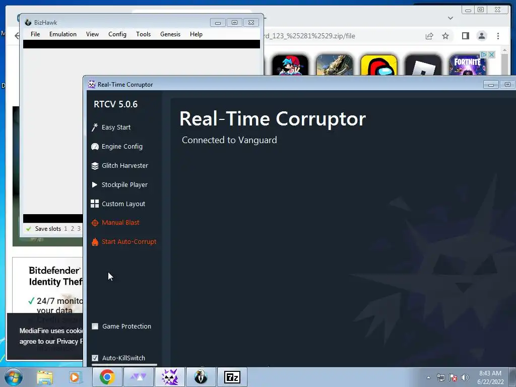Trigger a Manual Blast
Image resolution: width=516 pixels, height=387 pixels.
pos(120,222)
